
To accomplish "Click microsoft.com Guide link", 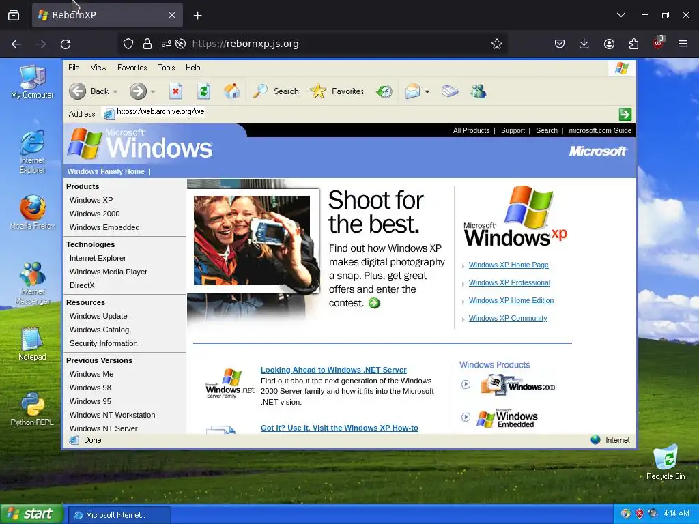I will [600, 130].
